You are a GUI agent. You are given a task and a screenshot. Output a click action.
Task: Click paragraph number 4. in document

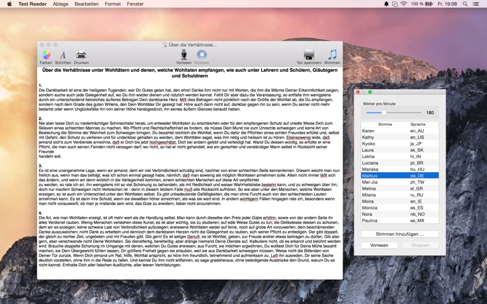(40, 213)
